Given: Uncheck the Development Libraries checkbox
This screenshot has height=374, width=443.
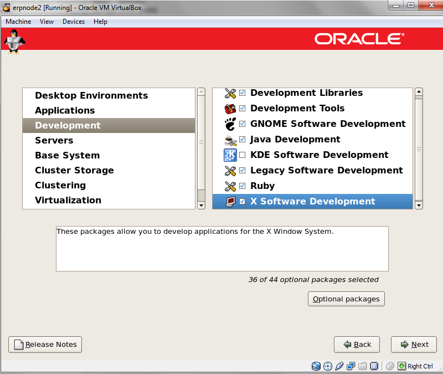Looking at the screenshot, I should tap(242, 93).
